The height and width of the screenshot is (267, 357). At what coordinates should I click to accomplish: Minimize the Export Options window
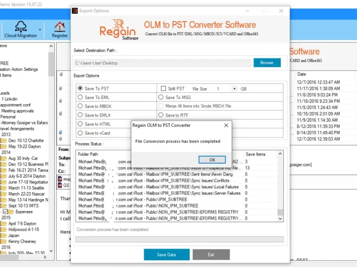point(247,11)
